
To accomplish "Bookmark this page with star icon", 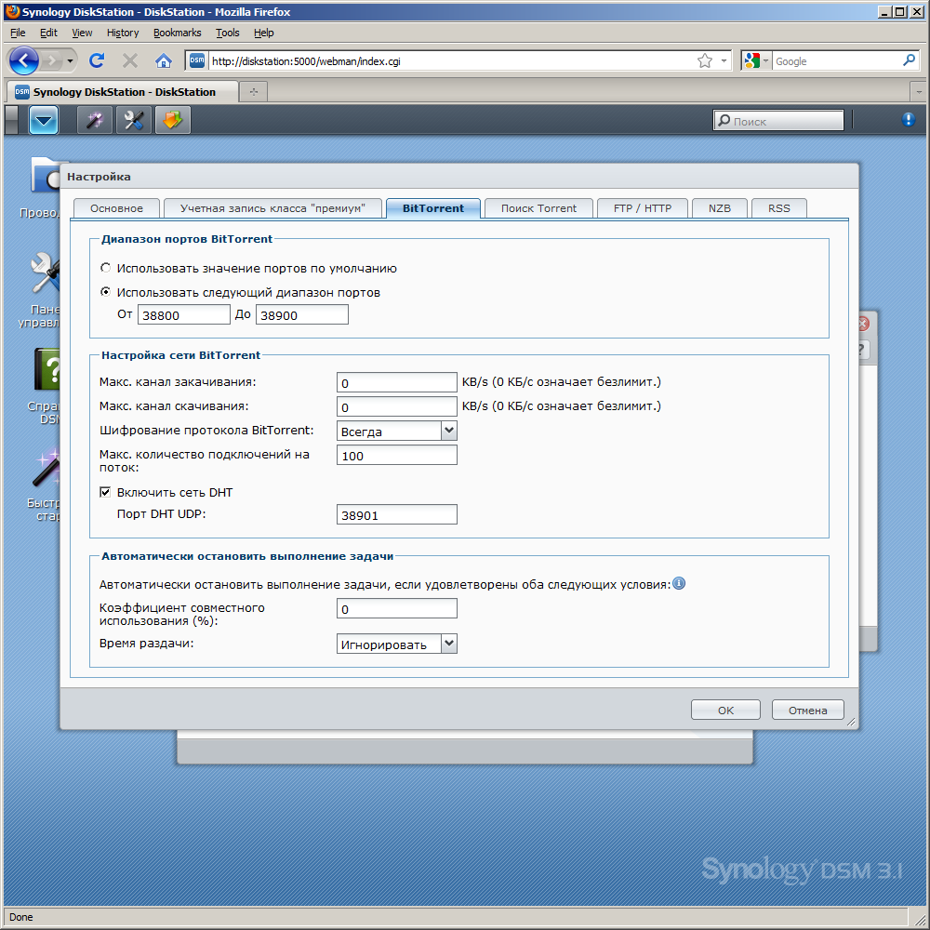I will 705,60.
